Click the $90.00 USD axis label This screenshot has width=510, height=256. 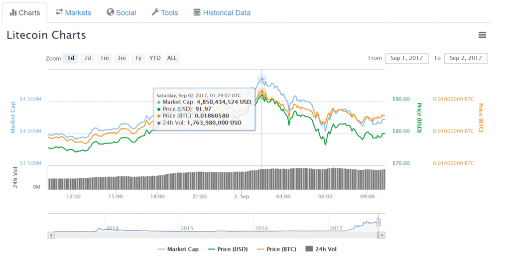tap(401, 99)
